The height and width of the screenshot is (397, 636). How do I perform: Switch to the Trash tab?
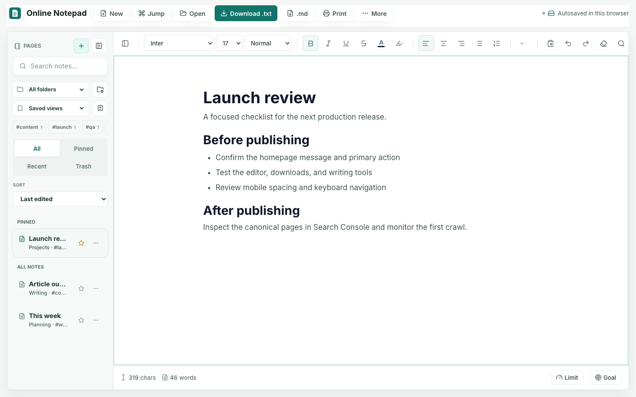(83, 166)
